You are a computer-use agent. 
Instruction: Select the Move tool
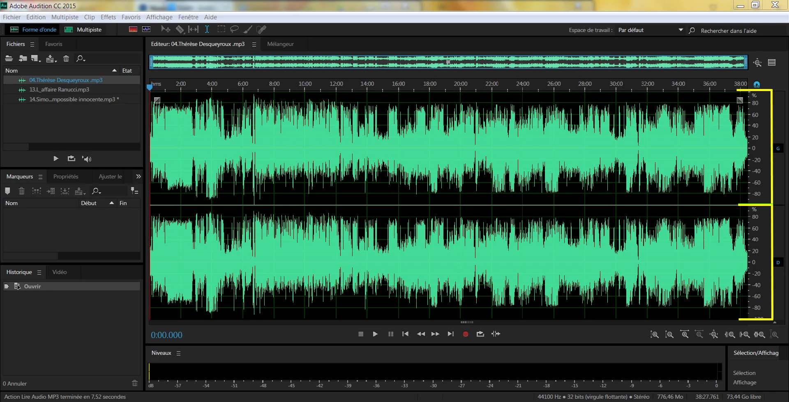click(166, 29)
